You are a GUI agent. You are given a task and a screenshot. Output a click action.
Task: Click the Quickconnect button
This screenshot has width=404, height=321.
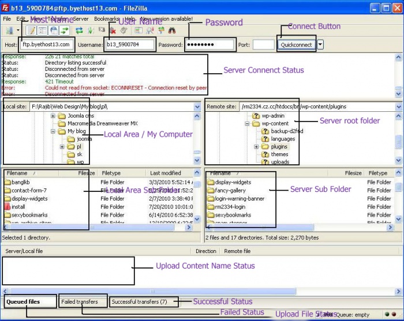point(296,45)
